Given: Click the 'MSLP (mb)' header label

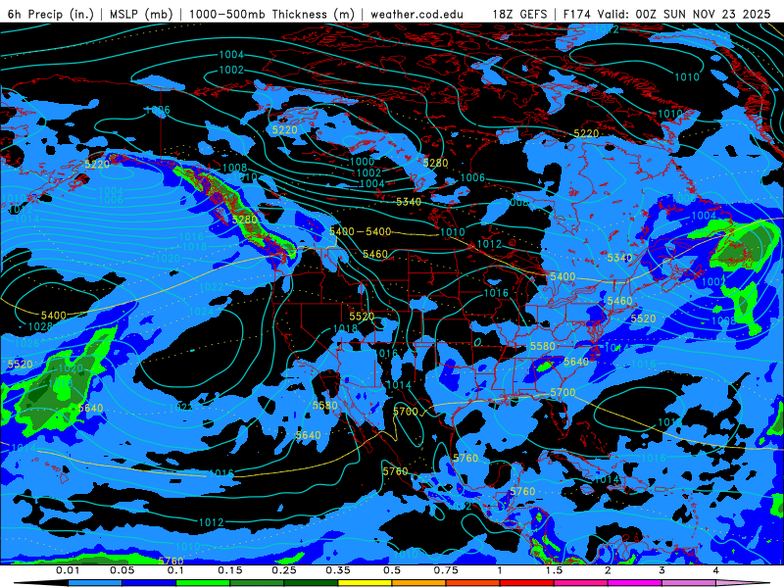Looking at the screenshot, I should coord(141,14).
